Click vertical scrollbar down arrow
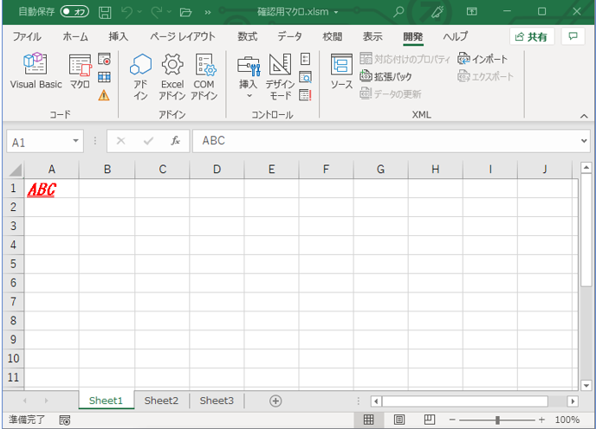This screenshot has height=429, width=596. coord(586,386)
